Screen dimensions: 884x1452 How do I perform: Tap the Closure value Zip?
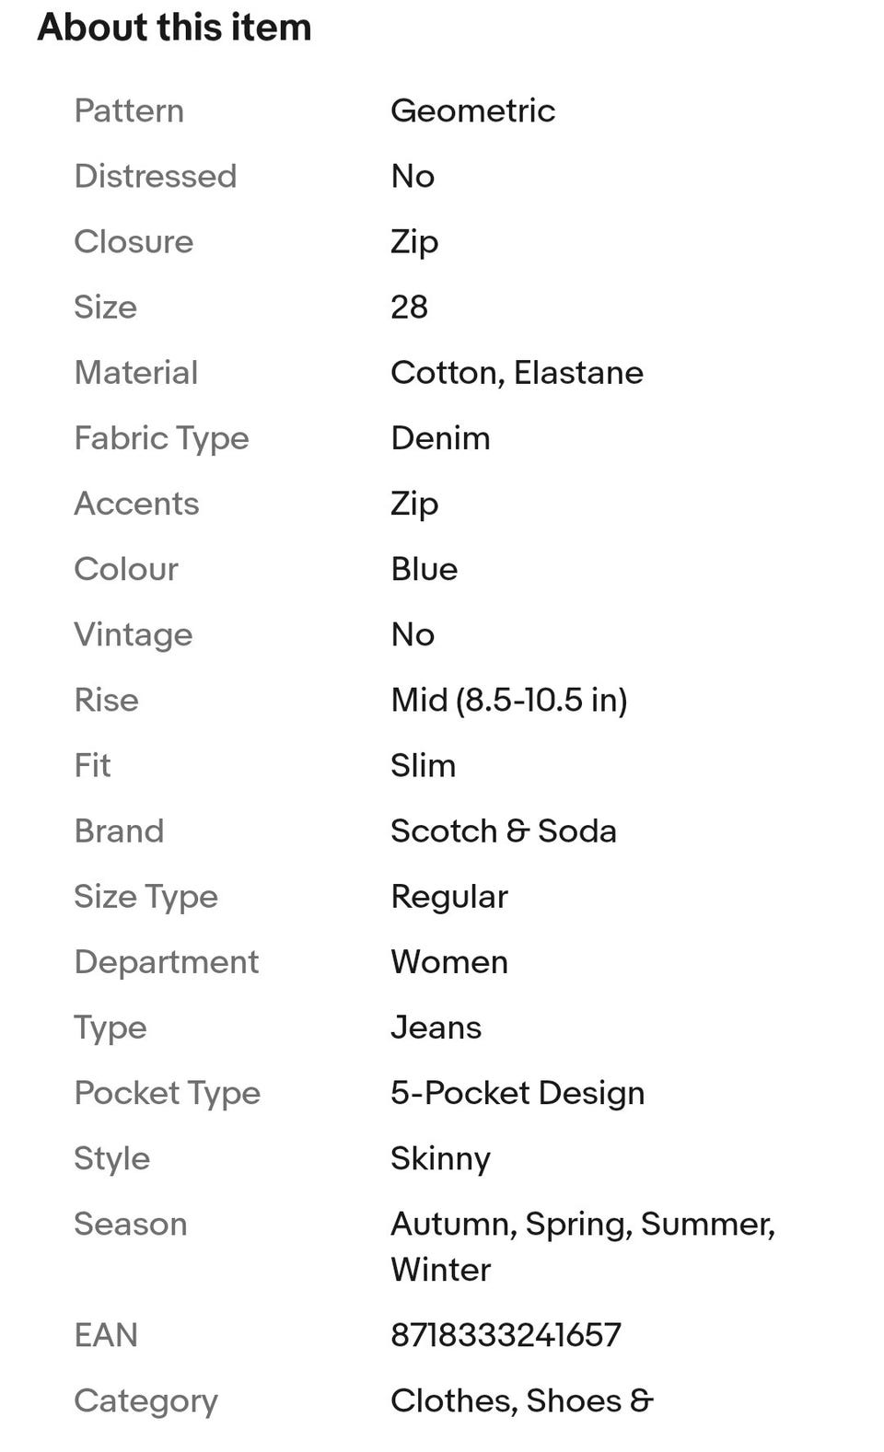(414, 242)
